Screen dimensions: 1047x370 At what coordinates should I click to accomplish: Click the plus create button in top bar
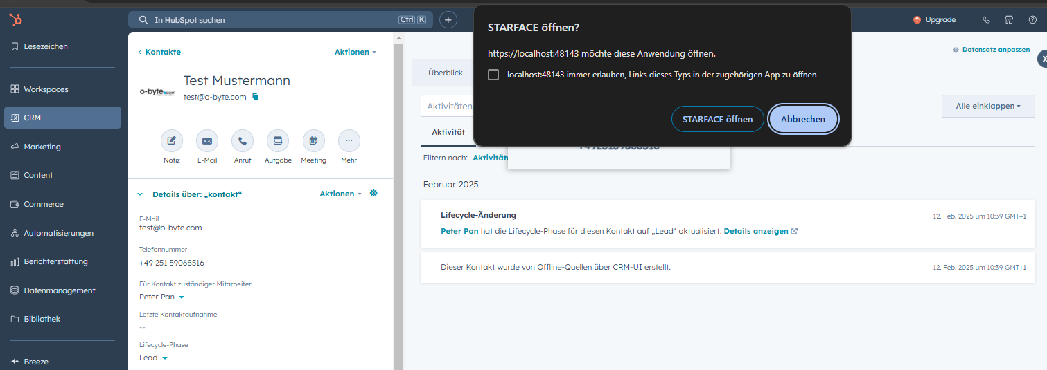pos(448,20)
